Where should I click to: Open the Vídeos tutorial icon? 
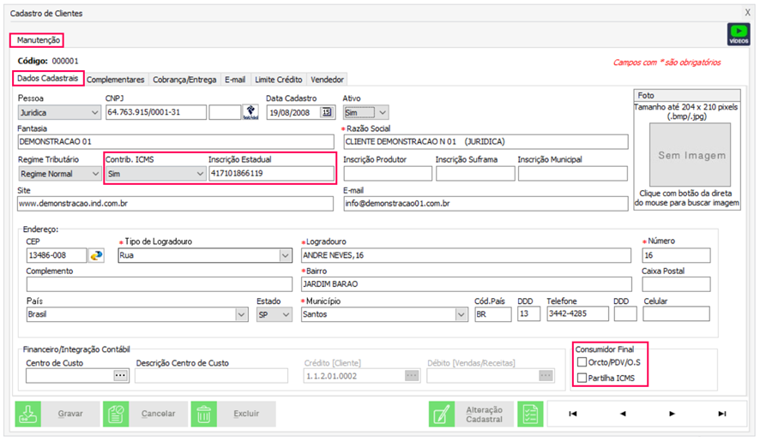[738, 34]
